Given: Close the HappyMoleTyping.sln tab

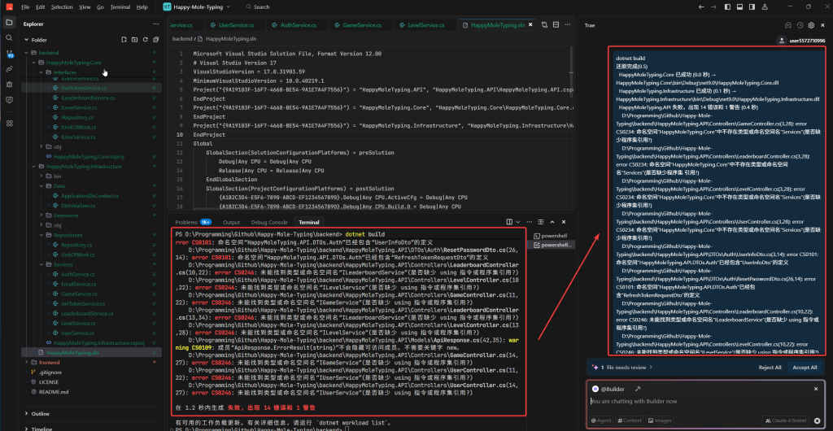Looking at the screenshot, I should (530, 25).
